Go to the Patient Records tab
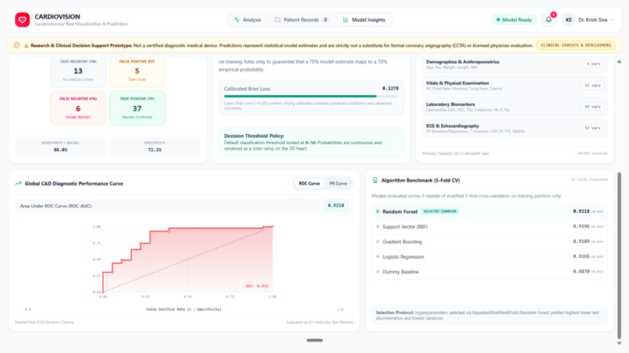This screenshot has height=353, width=629. [301, 19]
